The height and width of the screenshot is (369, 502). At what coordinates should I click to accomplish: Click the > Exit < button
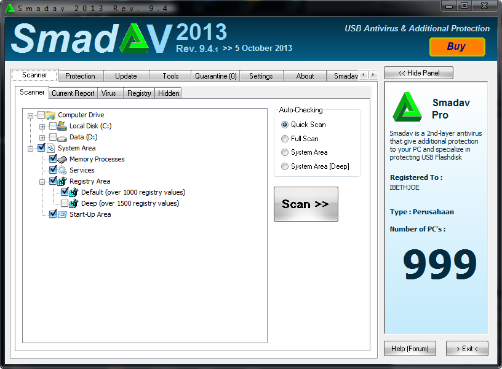click(x=467, y=349)
